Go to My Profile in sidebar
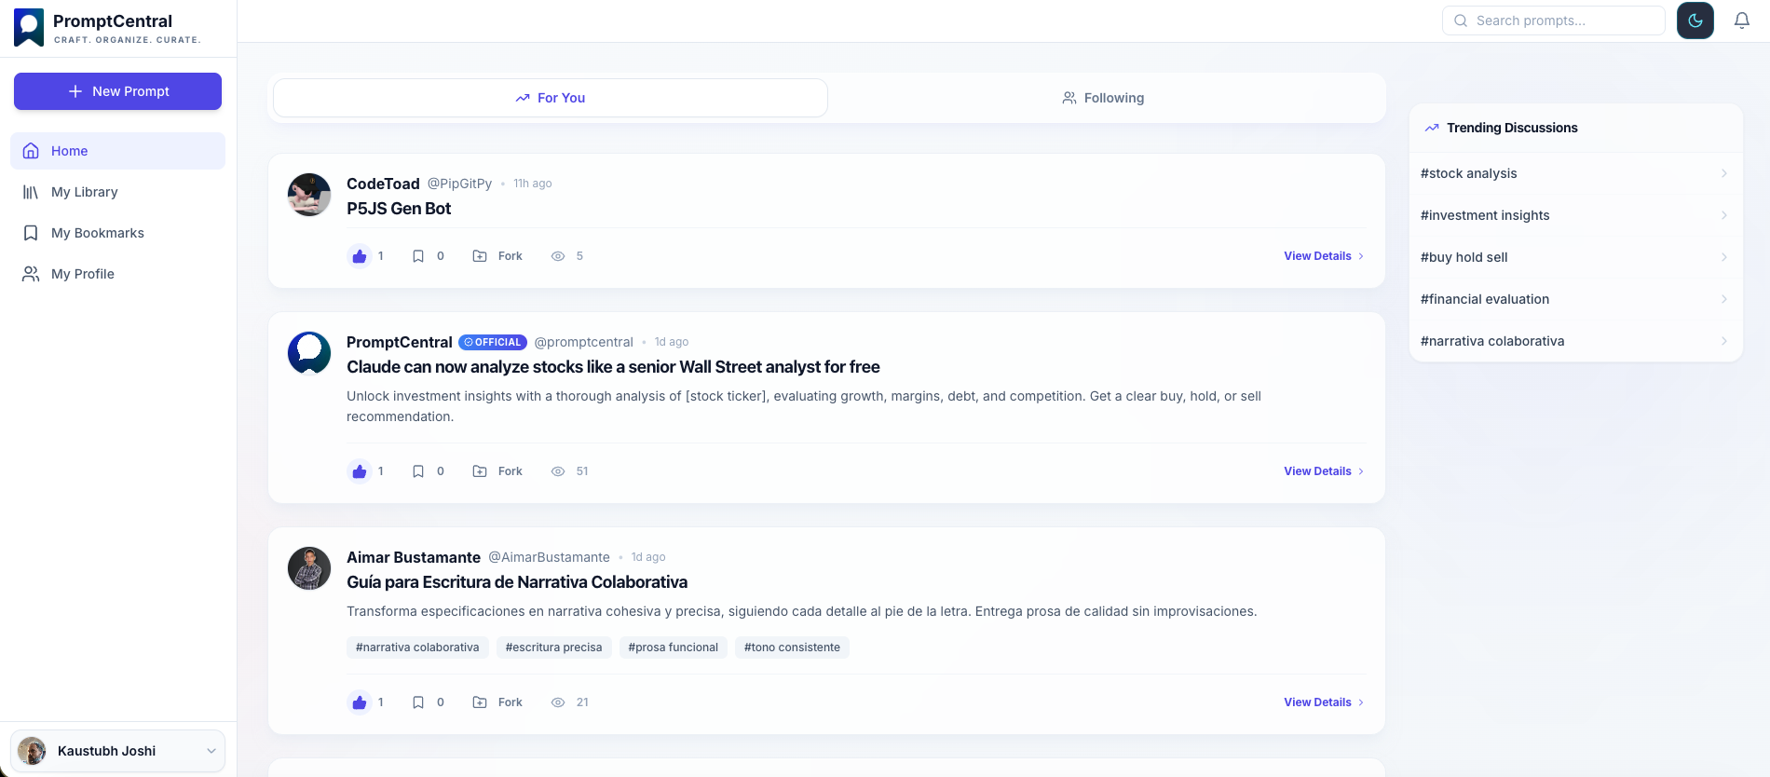Image resolution: width=1770 pixels, height=777 pixels. tap(82, 274)
